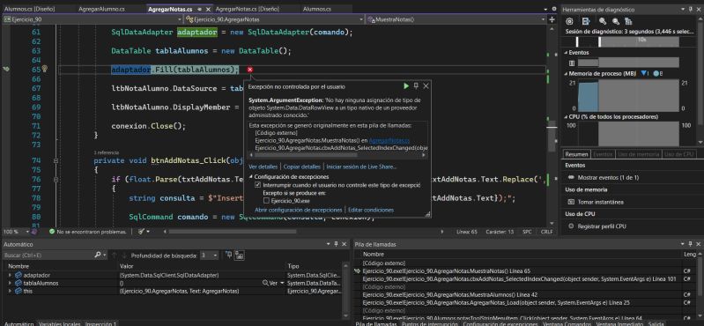Zoom out on the diagnostic timeline
This screenshot has height=326, width=704.
pos(616,21)
